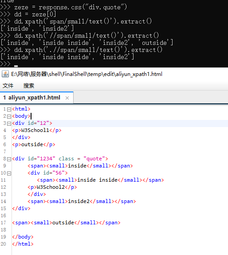The image size is (228, 255).
Task: Collapse the html tag fold on line 1
Action: click(9, 109)
